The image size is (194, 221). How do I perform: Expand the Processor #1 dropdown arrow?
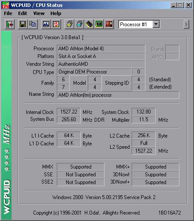click(156, 24)
